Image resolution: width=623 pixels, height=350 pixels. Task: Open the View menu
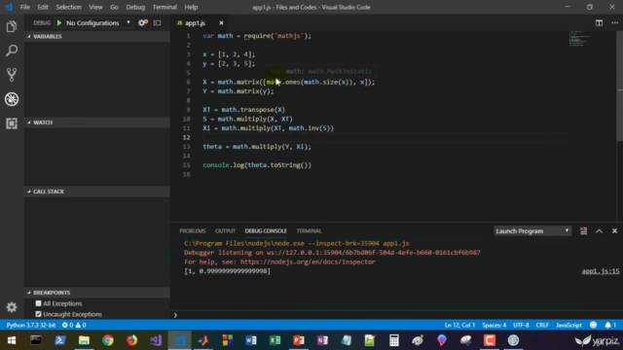[95, 7]
